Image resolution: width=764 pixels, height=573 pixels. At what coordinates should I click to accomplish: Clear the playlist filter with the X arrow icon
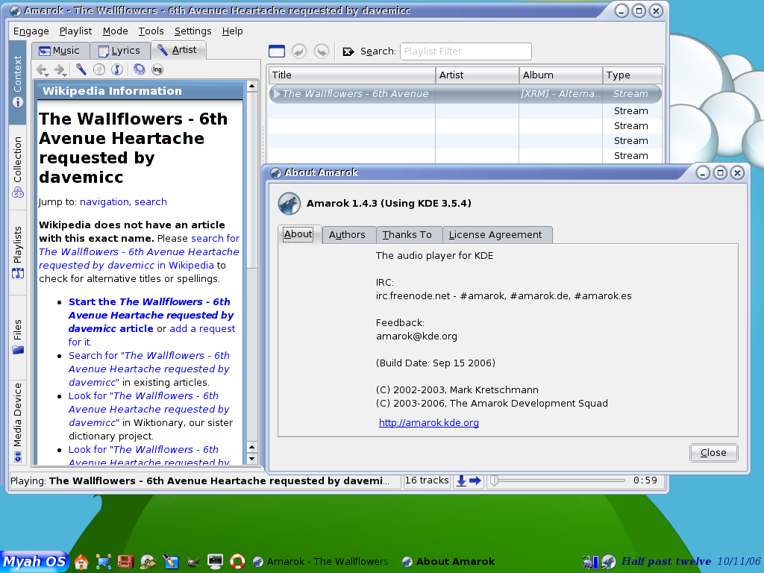click(348, 51)
